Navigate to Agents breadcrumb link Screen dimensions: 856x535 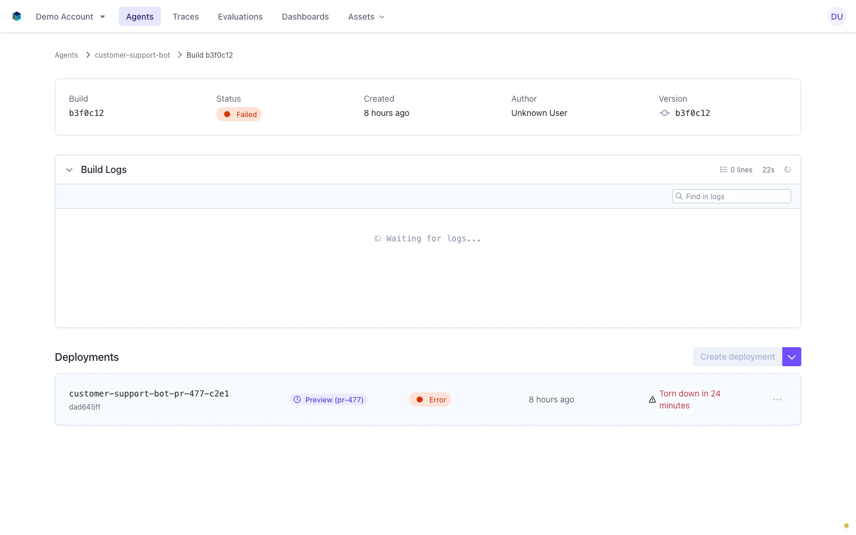[66, 55]
